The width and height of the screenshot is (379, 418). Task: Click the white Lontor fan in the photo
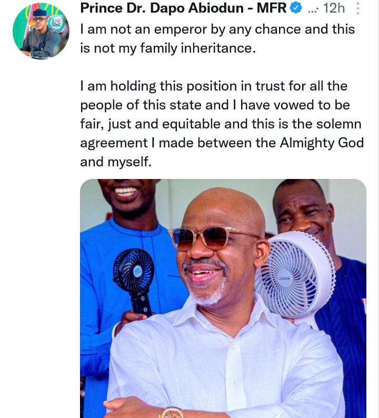[x=294, y=277]
